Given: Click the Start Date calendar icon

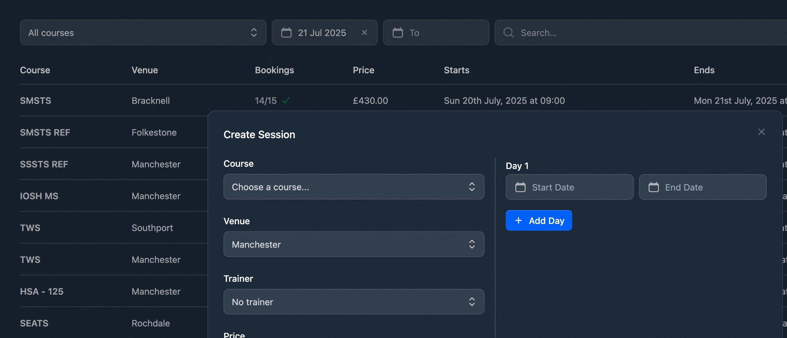Looking at the screenshot, I should [x=520, y=187].
